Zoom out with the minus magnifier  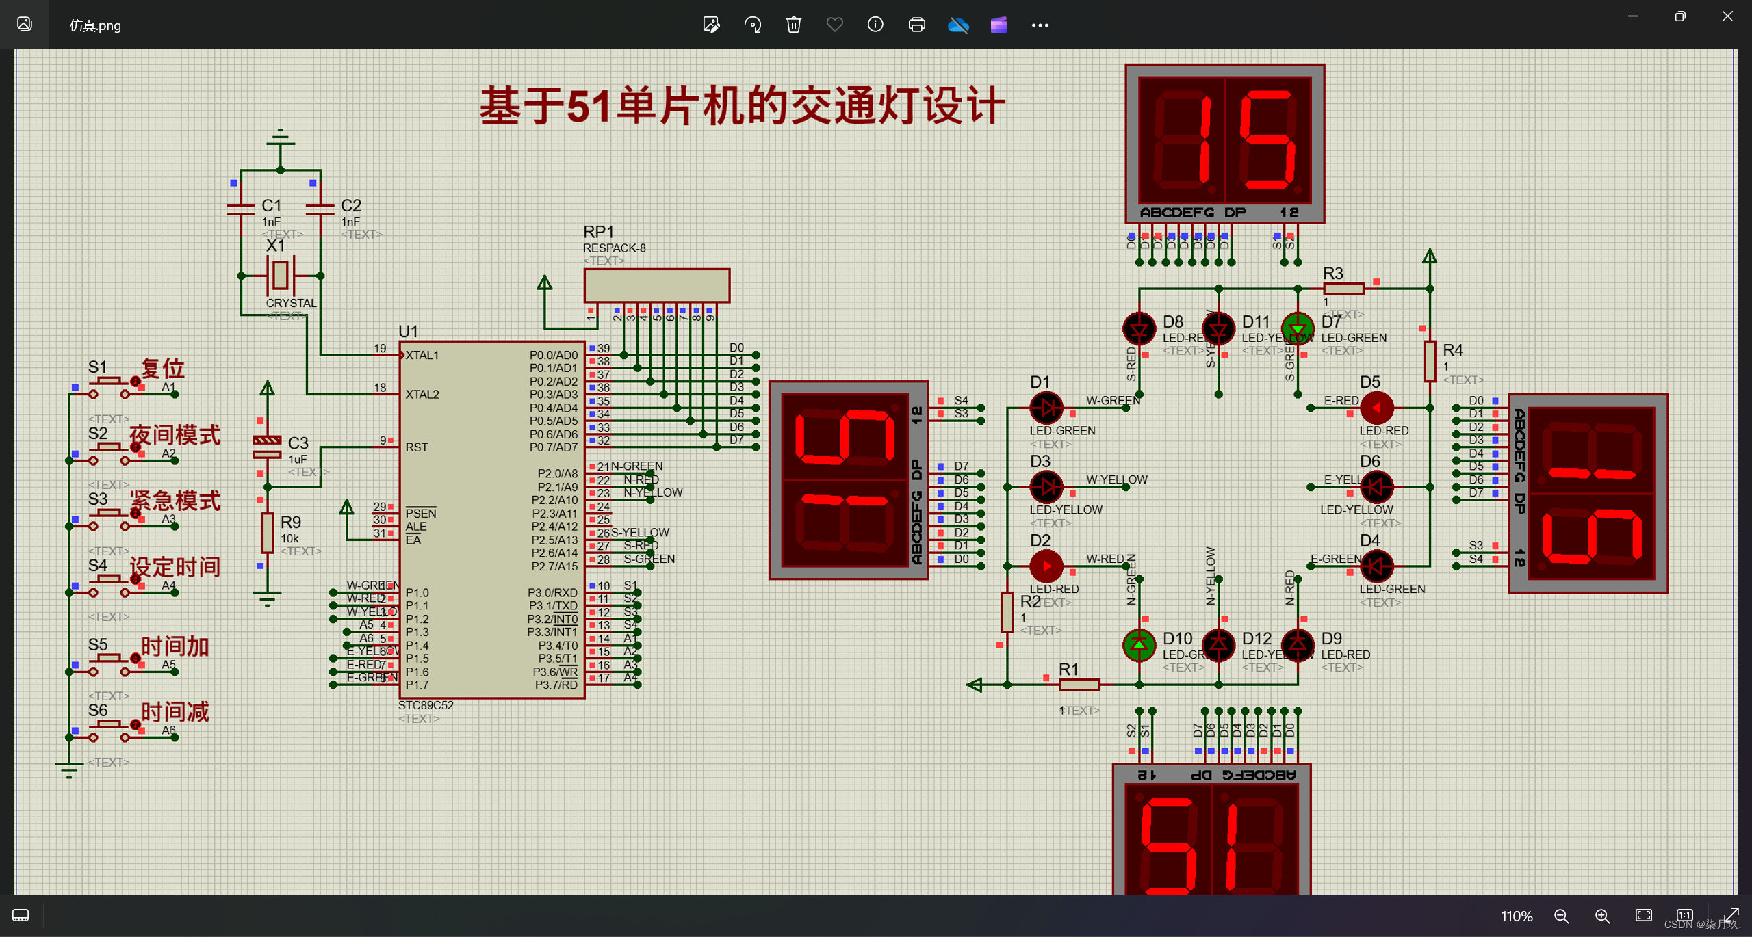click(1561, 916)
